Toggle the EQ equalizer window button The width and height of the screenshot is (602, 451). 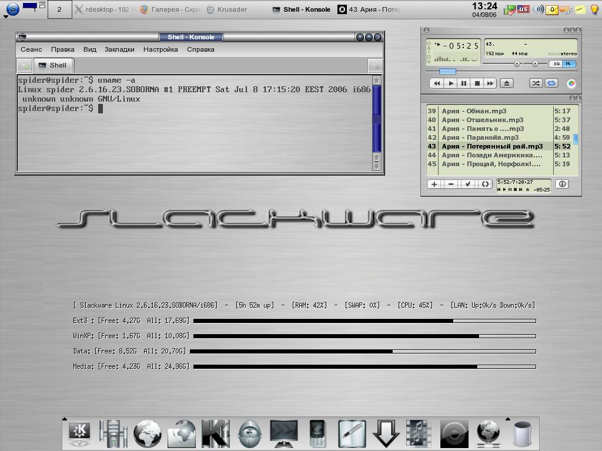coord(556,63)
